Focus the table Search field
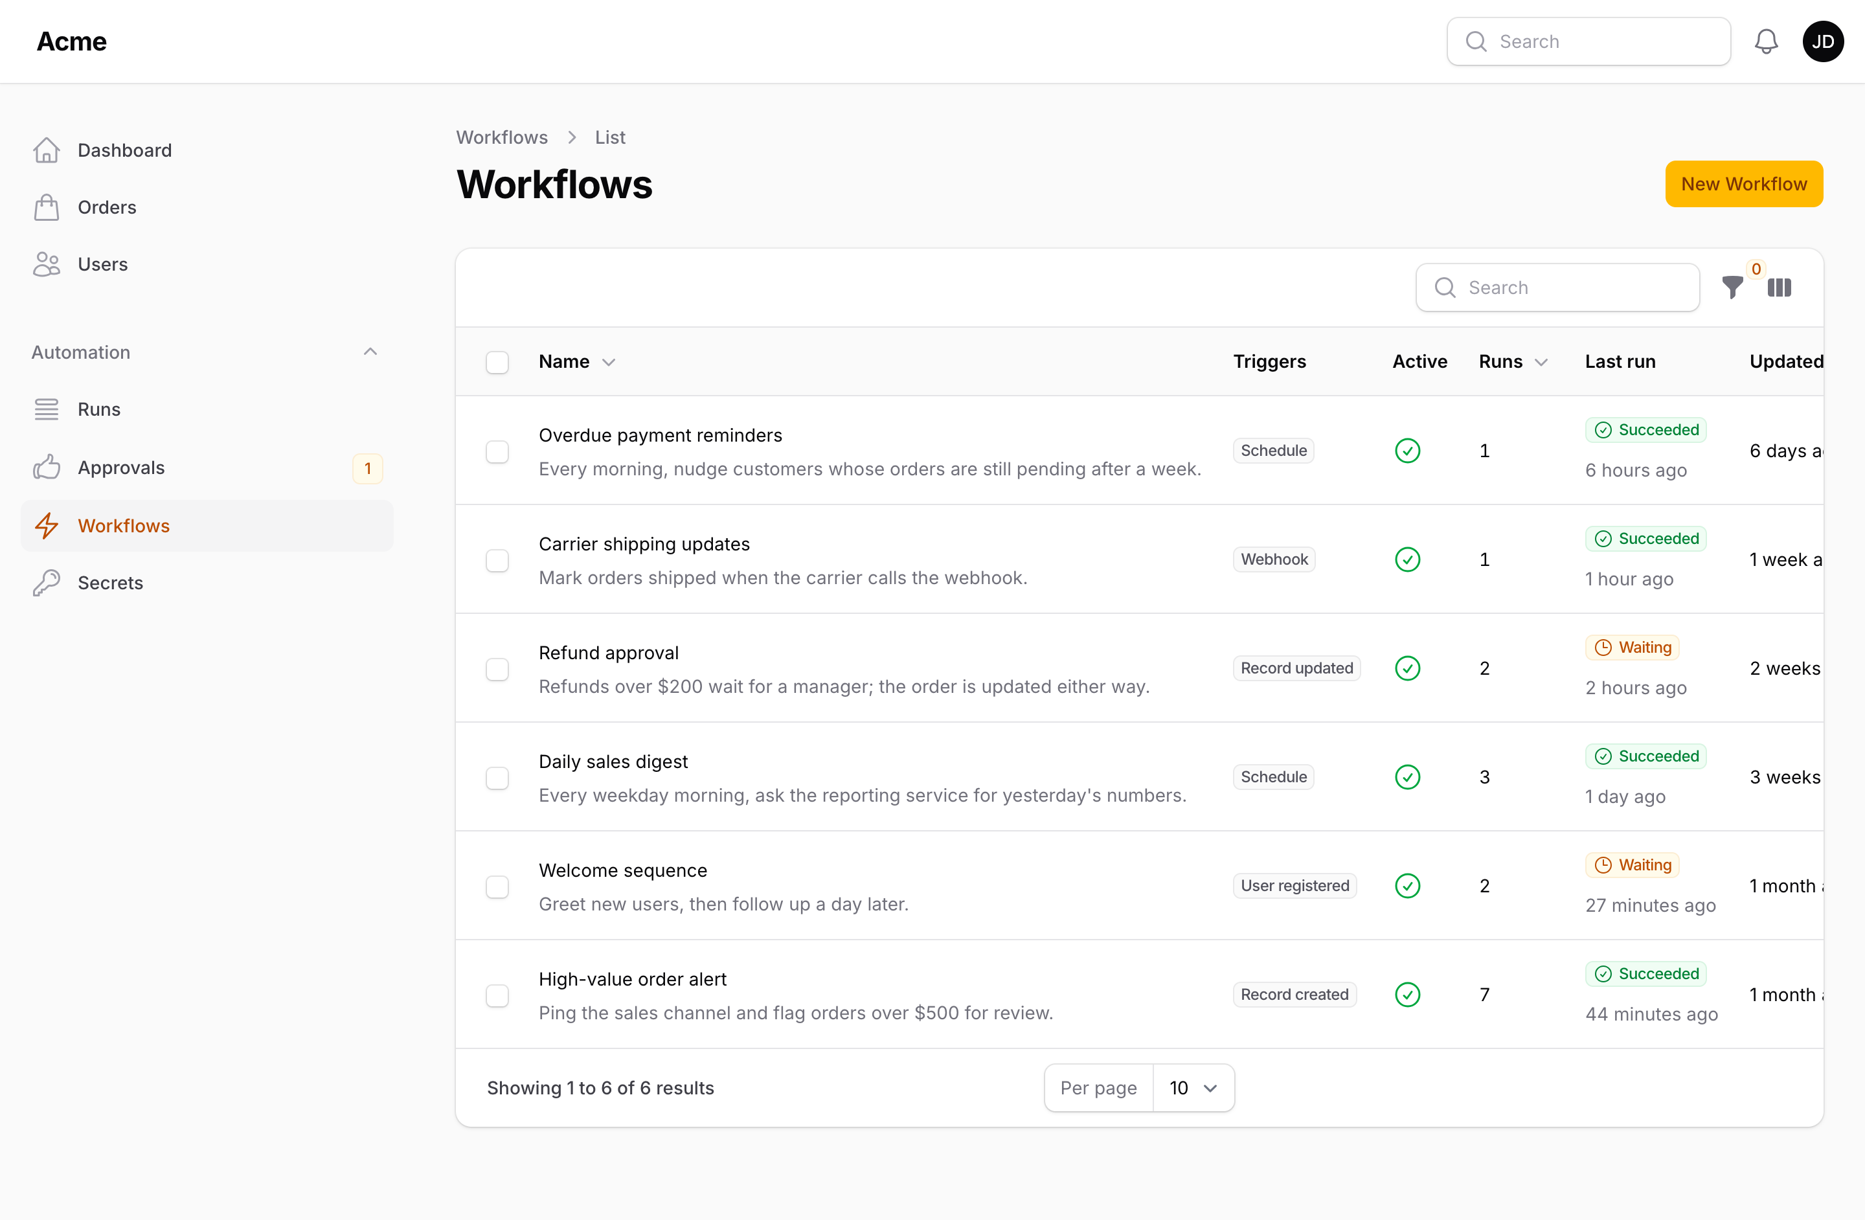Screen dimensions: 1865x1220 point(1557,288)
